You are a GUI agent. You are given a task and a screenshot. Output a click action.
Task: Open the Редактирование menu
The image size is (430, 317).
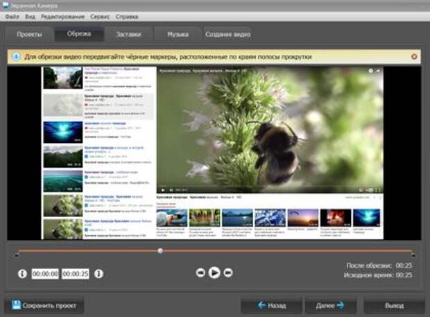[63, 17]
